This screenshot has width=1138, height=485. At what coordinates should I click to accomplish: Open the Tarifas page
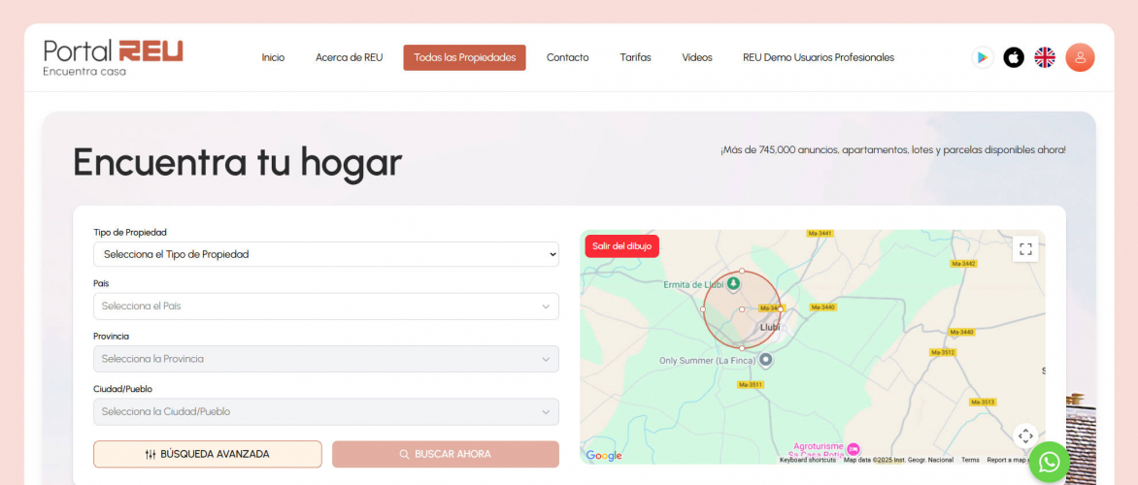point(635,57)
